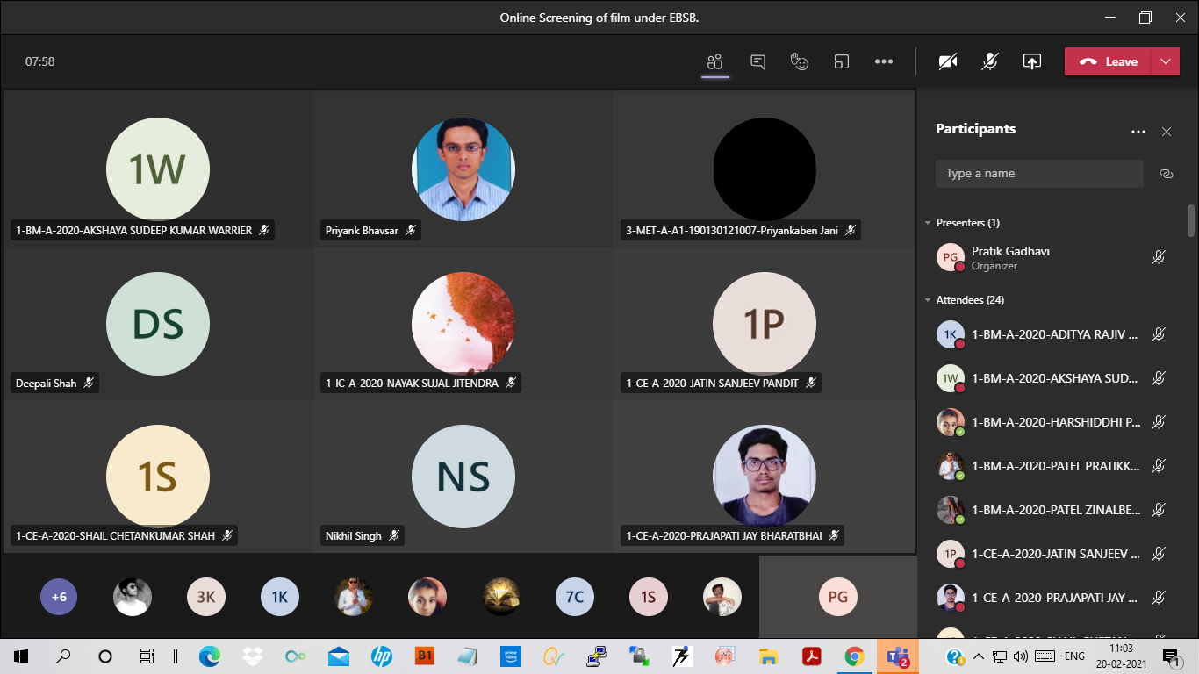The width and height of the screenshot is (1199, 674).
Task: Toggle mic icon for HARSHIDDHI attendee
Action: (x=1159, y=422)
